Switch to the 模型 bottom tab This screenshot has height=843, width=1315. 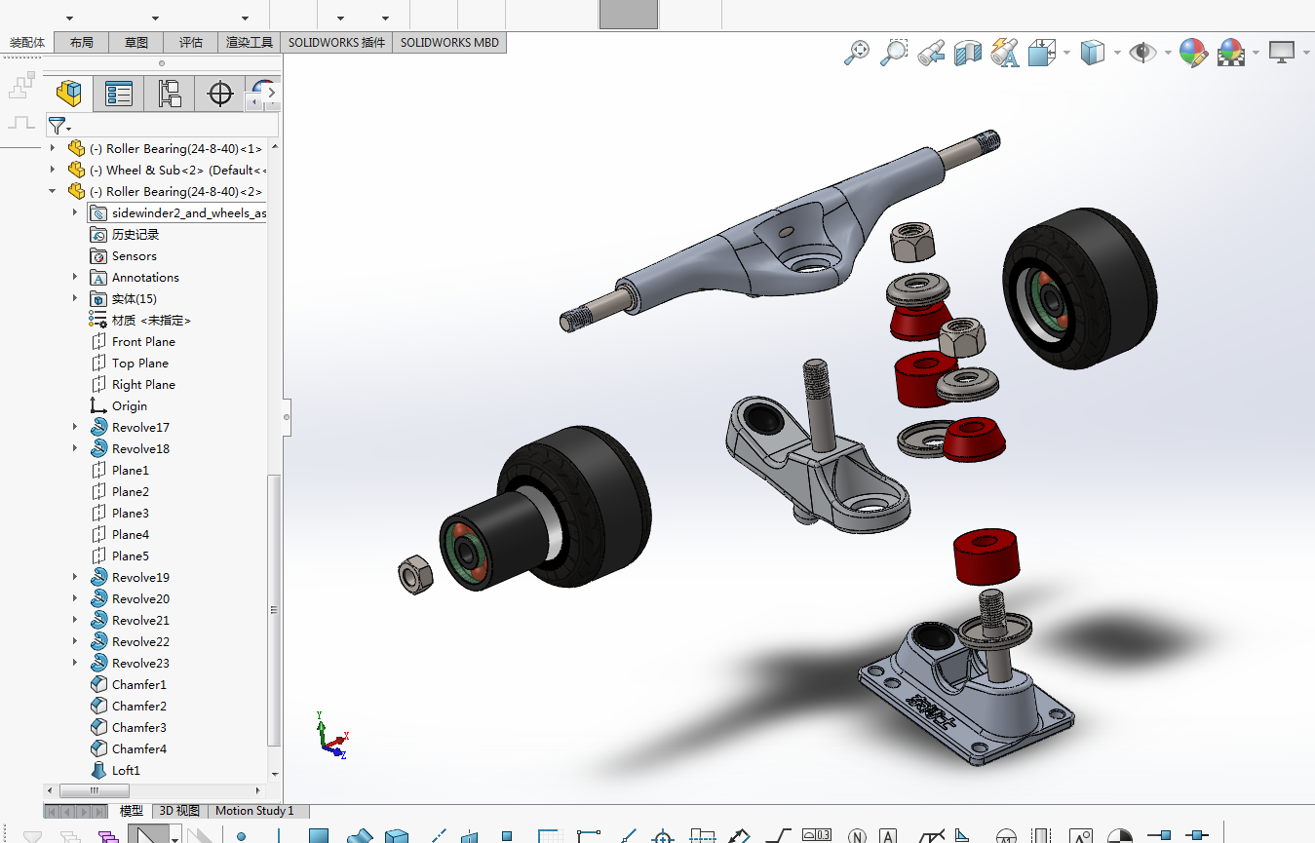tap(132, 811)
